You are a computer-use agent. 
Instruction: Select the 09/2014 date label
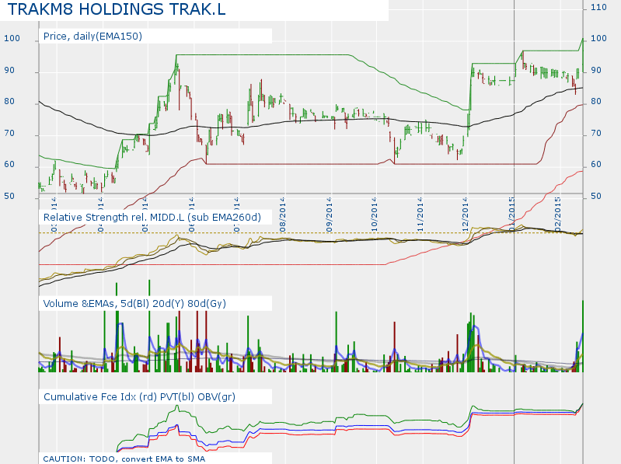(x=330, y=215)
